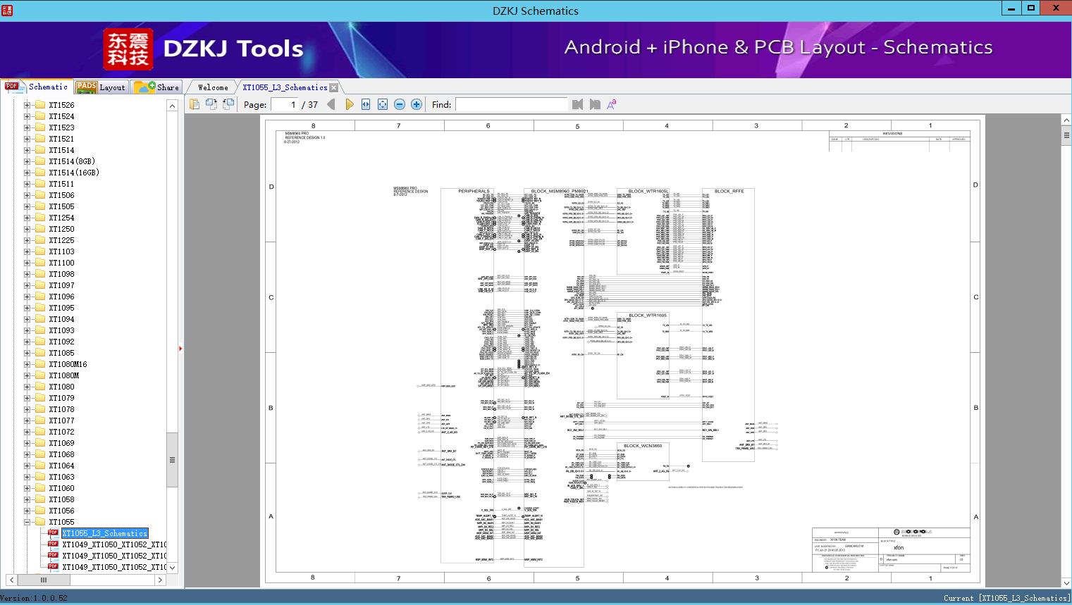Click the tree panel vertical scrollbar thumb

pos(172,459)
